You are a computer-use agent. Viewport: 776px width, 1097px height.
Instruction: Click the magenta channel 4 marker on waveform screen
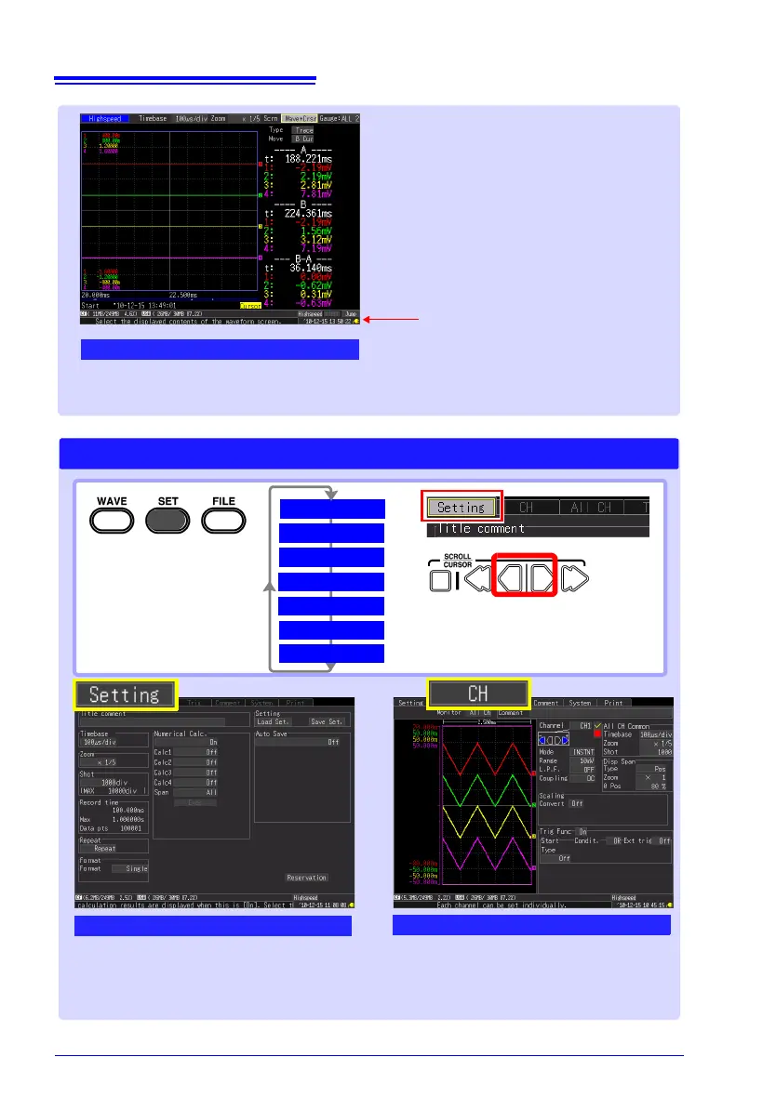[x=261, y=258]
